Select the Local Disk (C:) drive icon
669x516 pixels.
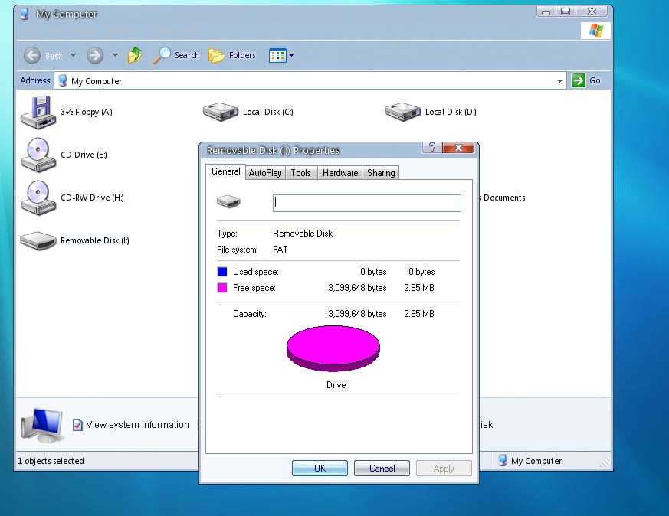220,112
